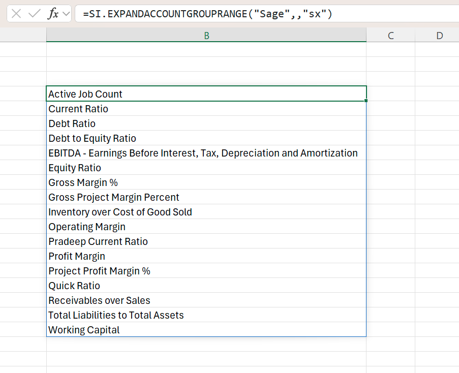Select 'Inventory over Cost of Good Sold' cell
Image resolution: width=459 pixels, height=373 pixels.
tap(206, 211)
